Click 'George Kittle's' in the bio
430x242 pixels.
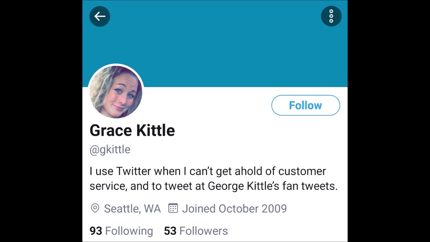click(x=244, y=186)
